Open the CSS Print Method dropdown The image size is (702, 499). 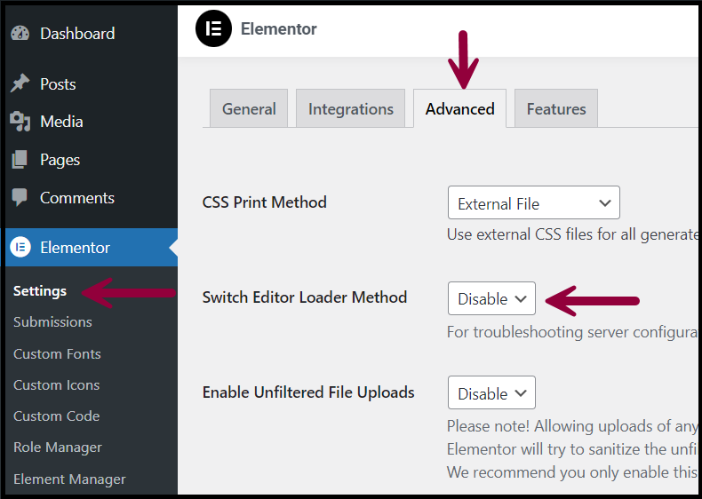point(534,202)
